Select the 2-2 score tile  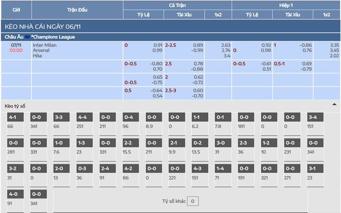[x=128, y=143]
